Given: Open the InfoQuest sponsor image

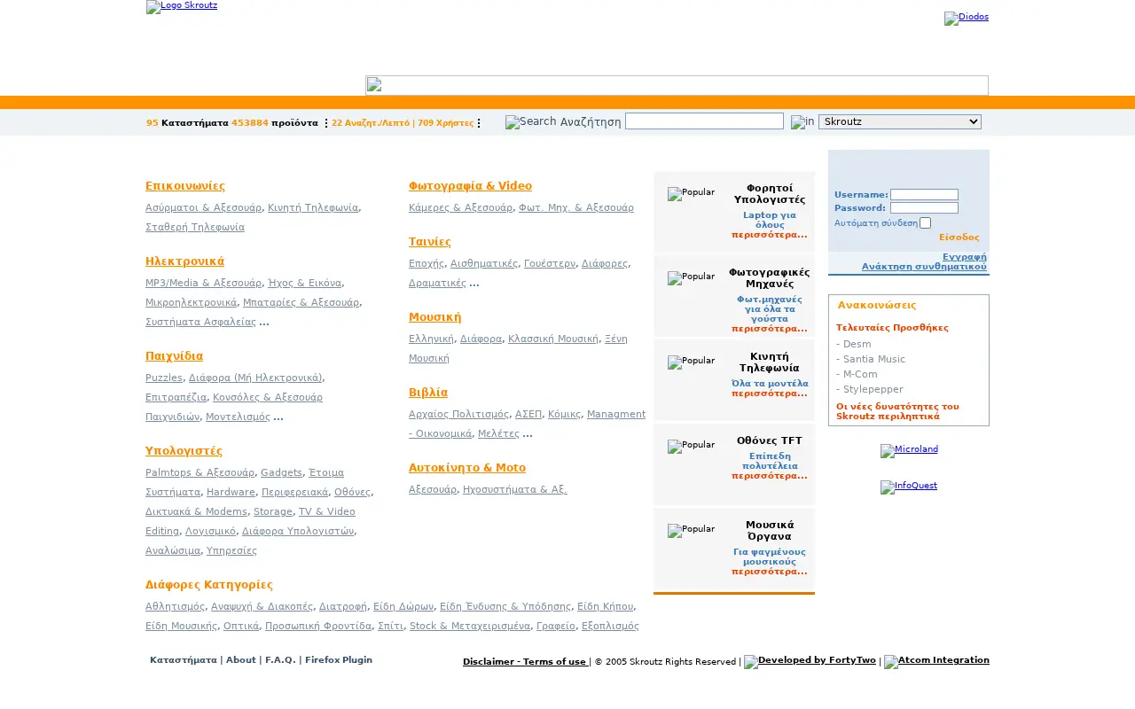Looking at the screenshot, I should tap(909, 487).
